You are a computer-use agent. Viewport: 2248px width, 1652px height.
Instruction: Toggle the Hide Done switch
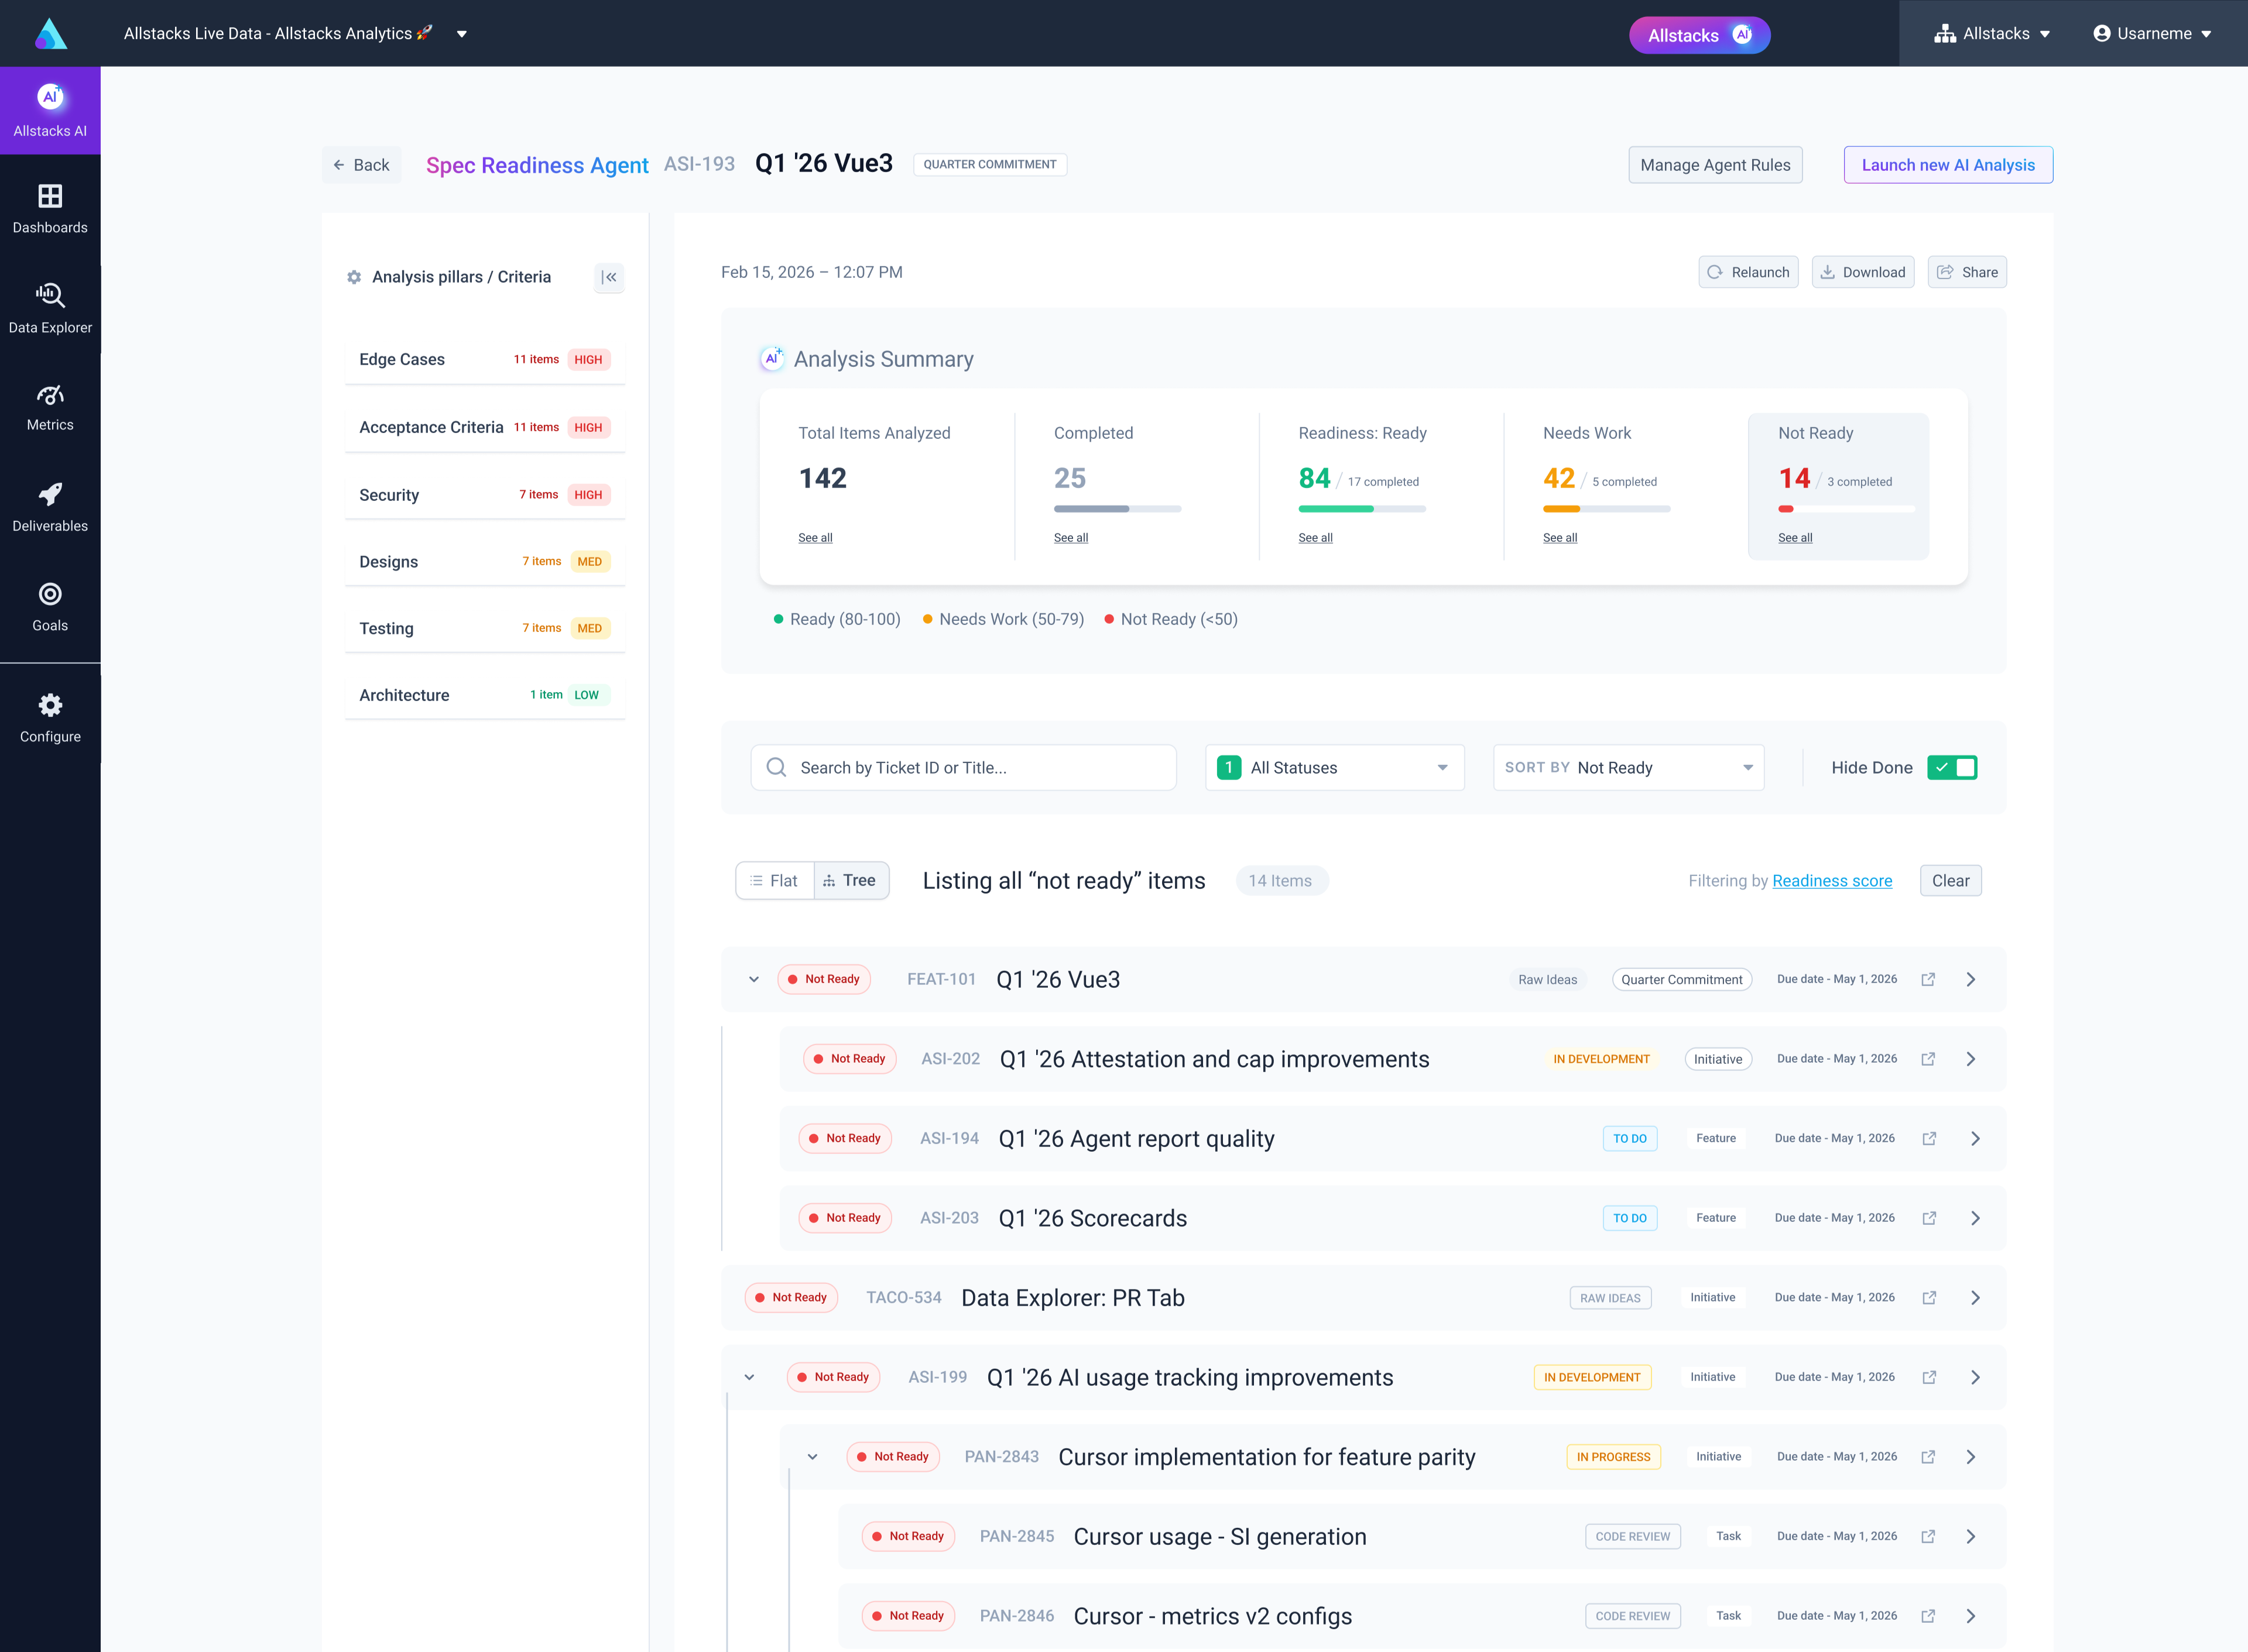(1952, 767)
